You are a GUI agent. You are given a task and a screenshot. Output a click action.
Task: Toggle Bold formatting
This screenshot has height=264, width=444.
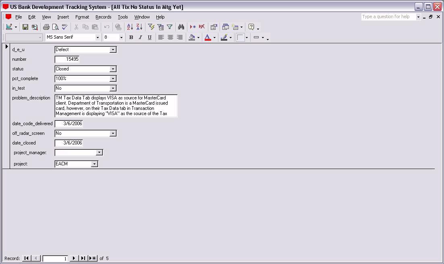tap(131, 37)
